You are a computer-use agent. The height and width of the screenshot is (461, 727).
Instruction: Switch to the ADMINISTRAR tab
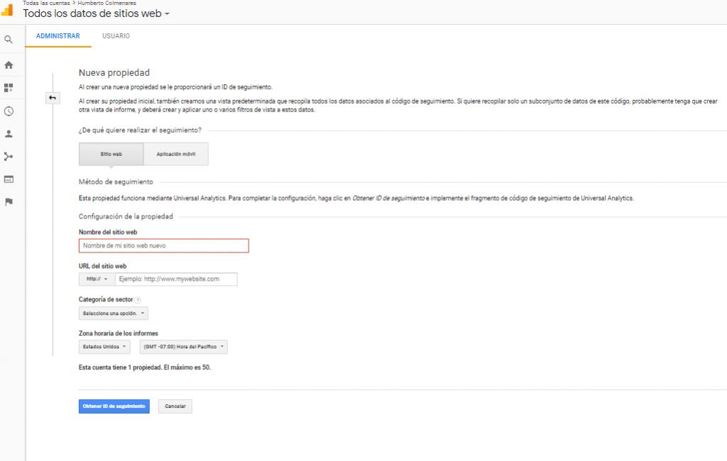pos(59,35)
